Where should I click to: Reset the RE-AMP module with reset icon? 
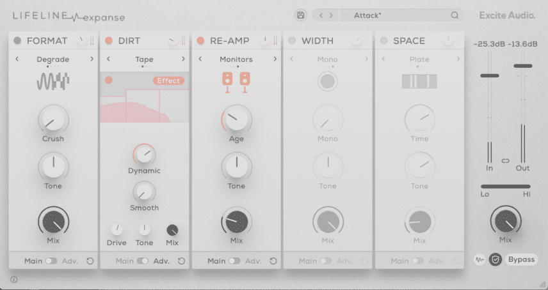[273, 261]
